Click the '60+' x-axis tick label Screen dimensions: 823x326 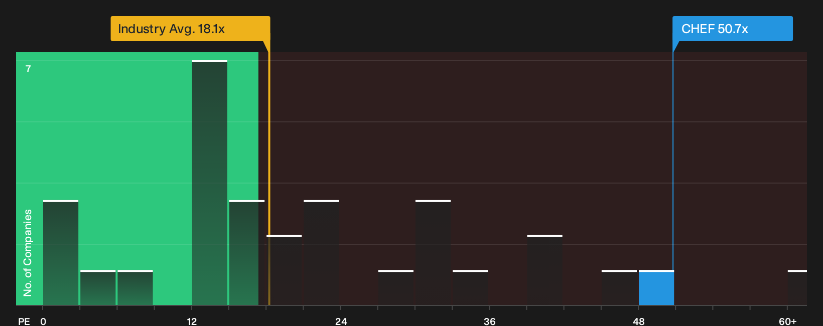(x=788, y=321)
